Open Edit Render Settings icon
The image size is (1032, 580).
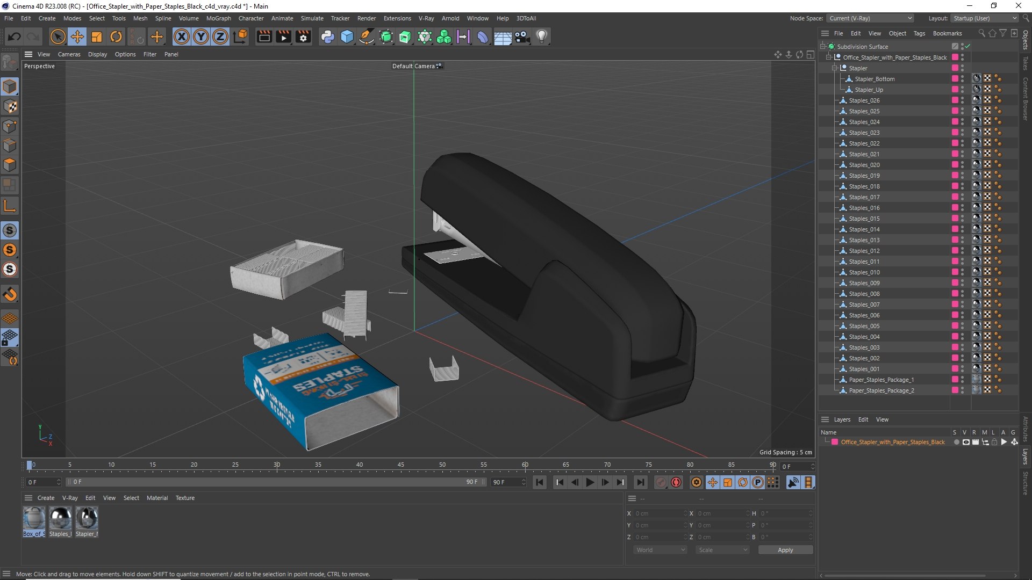(x=304, y=37)
